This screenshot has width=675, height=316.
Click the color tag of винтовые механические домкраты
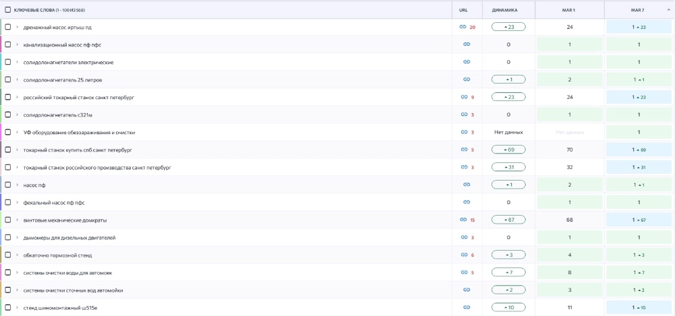pyautogui.click(x=1, y=220)
